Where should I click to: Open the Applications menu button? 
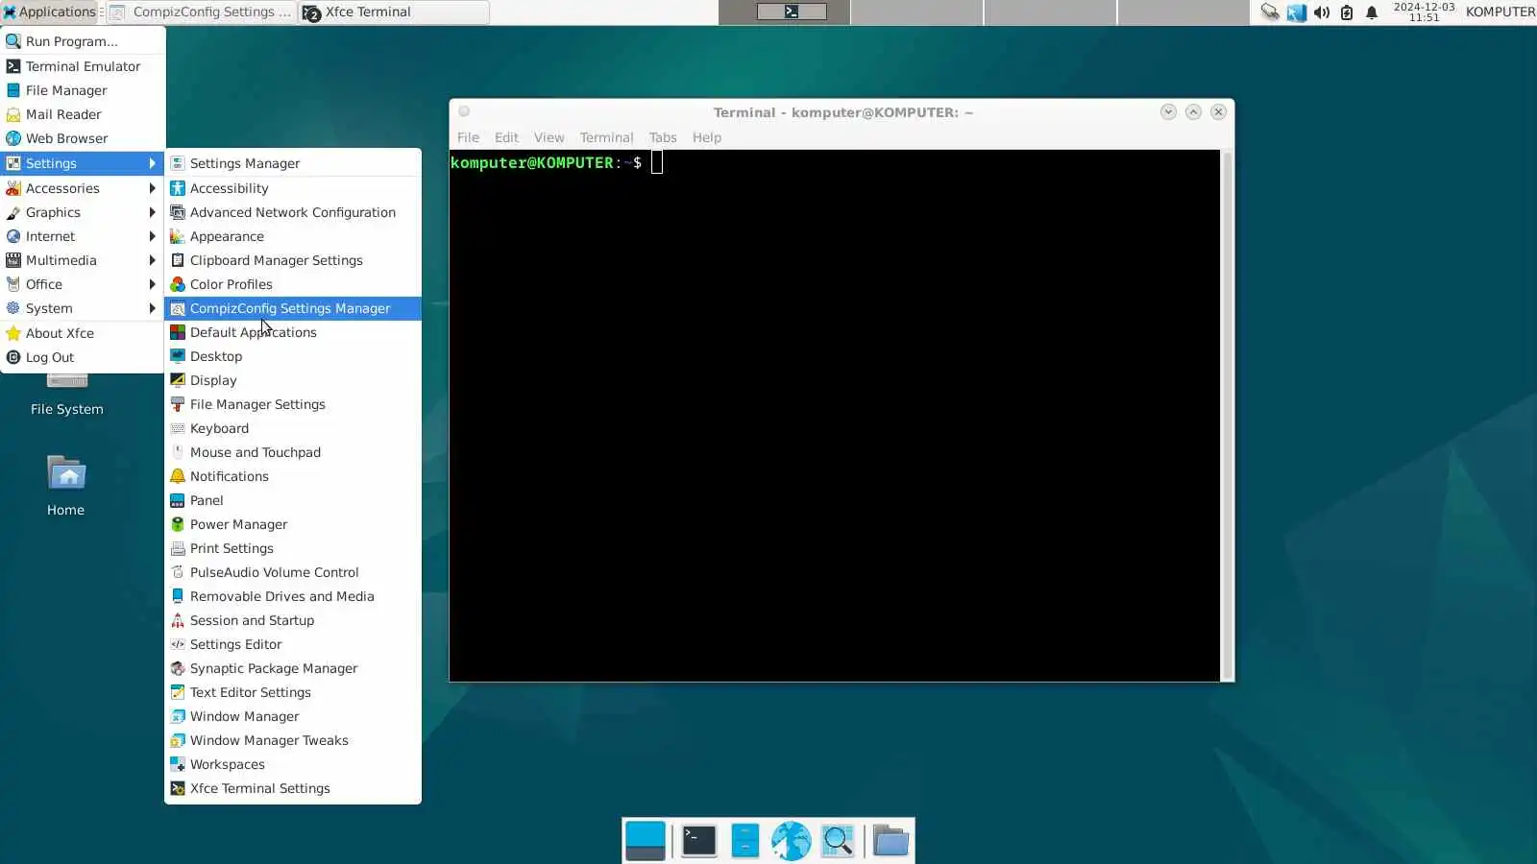pos(49,12)
